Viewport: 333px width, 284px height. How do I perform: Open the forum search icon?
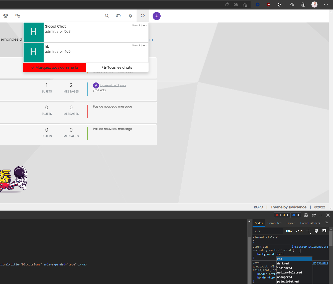click(x=107, y=16)
